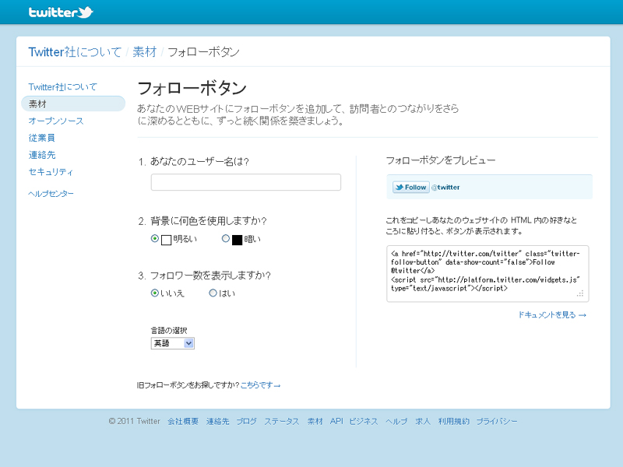
Task: Select the 明るい (light) background radio button
Action: (x=155, y=239)
